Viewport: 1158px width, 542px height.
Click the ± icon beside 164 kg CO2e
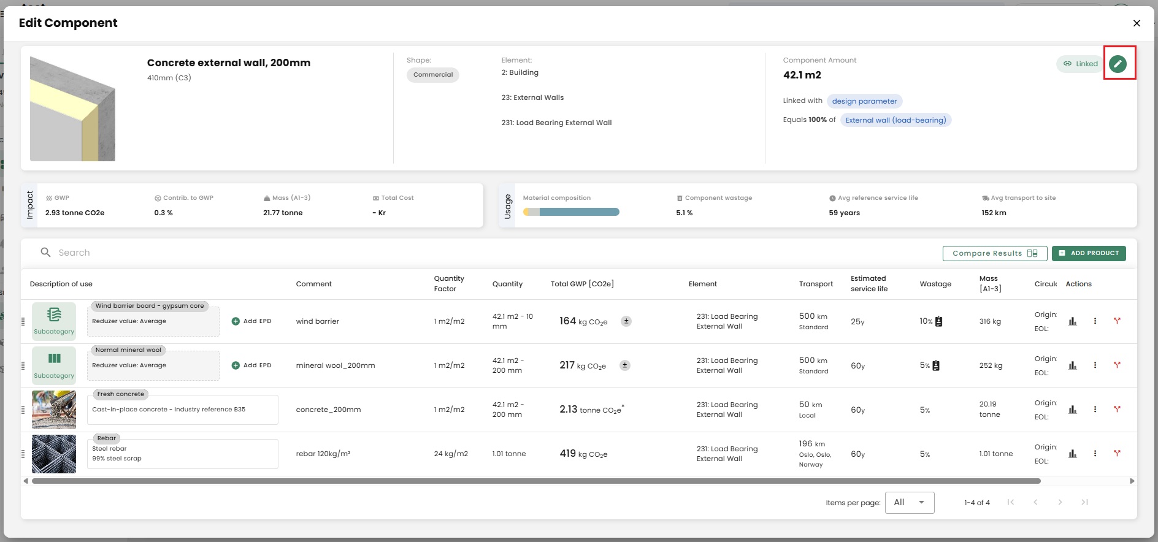click(x=626, y=321)
